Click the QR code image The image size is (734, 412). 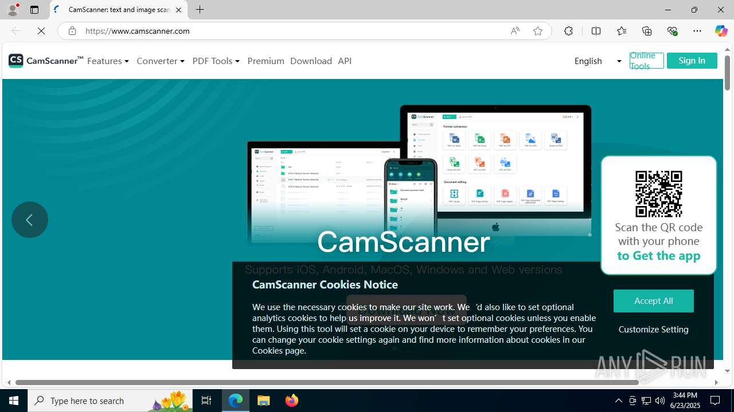tap(659, 193)
